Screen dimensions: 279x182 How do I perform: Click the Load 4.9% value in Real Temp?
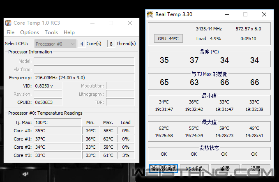(209, 39)
